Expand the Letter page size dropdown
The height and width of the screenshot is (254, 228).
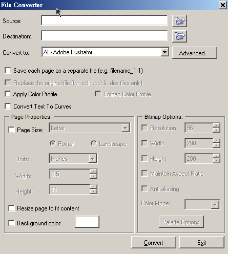126,128
